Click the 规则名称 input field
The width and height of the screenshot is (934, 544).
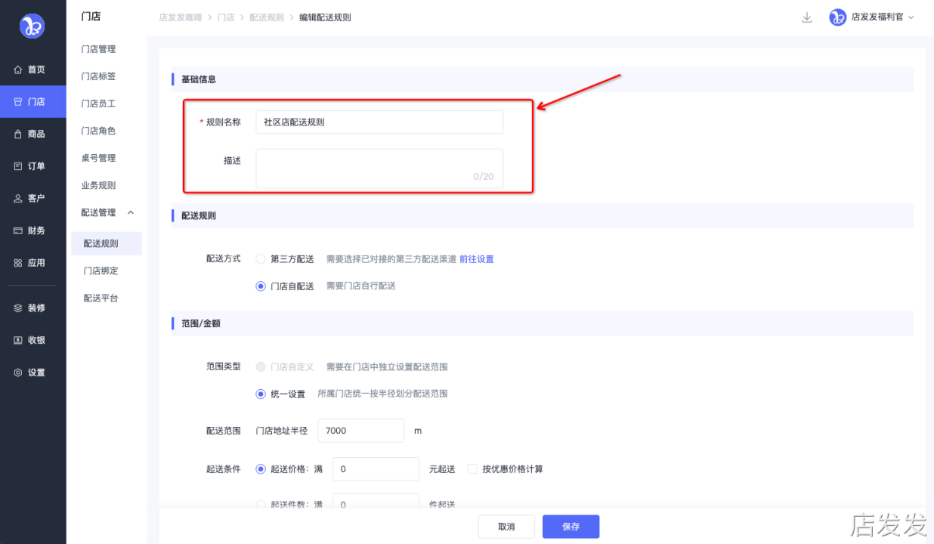point(379,122)
